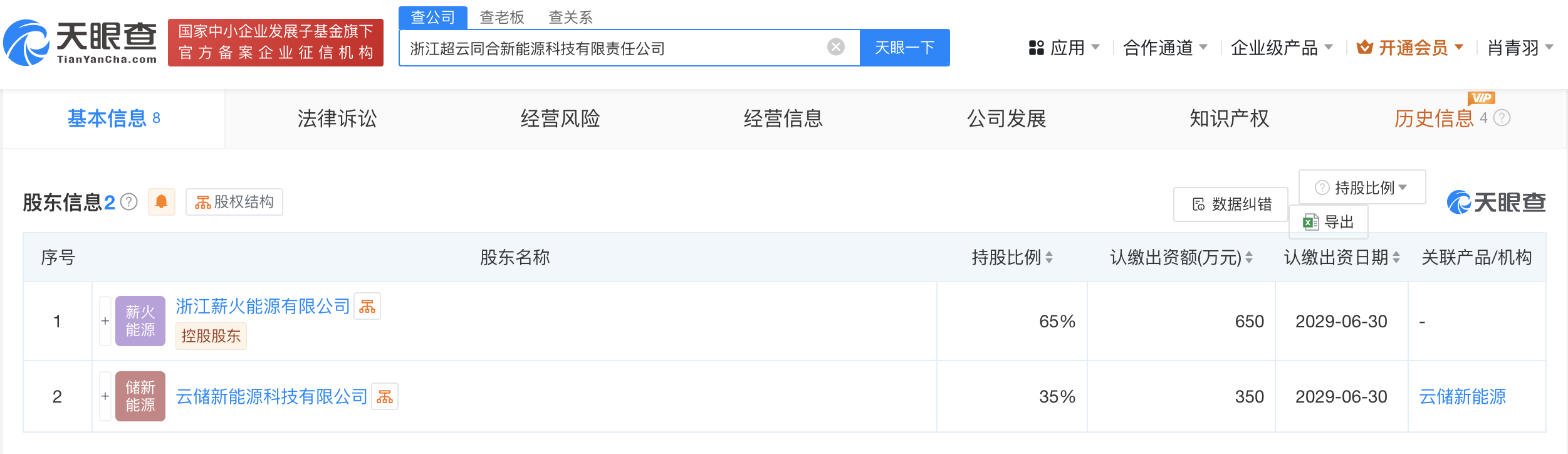Expand the second shareholder row plus toggle
1568x454 pixels.
tap(105, 396)
